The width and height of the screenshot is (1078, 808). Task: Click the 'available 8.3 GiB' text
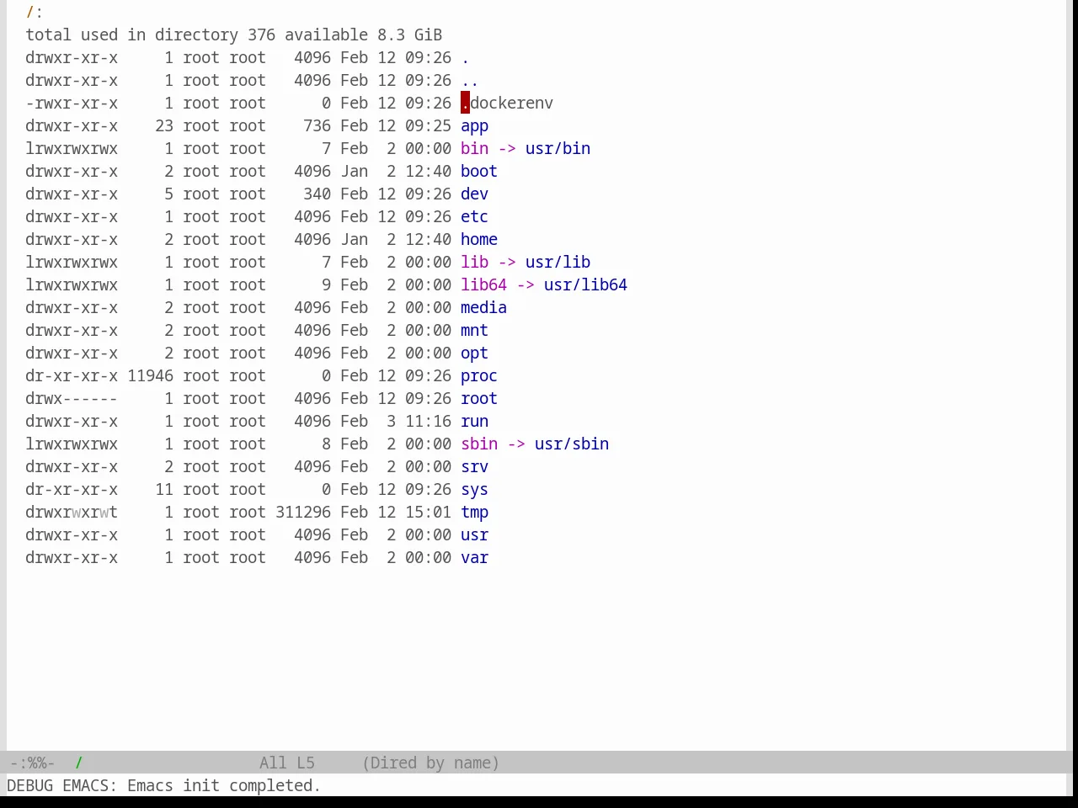pyautogui.click(x=363, y=35)
